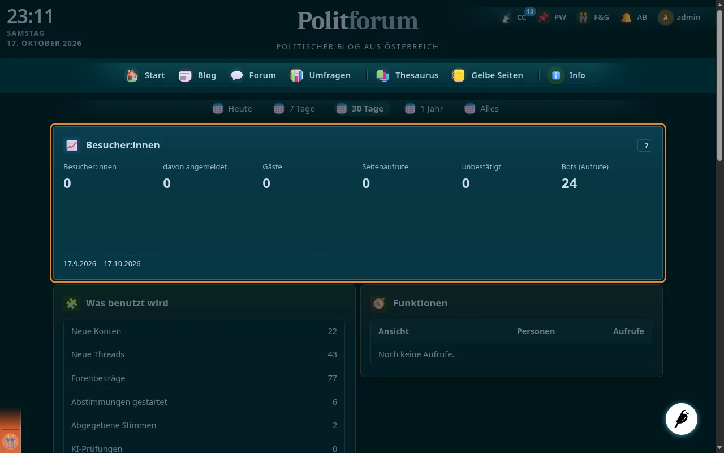This screenshot has height=453, width=724.
Task: Click the house icon beside Start
Action: click(x=132, y=75)
